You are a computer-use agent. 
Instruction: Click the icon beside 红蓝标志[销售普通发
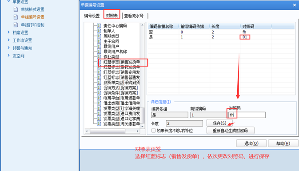point(99,77)
